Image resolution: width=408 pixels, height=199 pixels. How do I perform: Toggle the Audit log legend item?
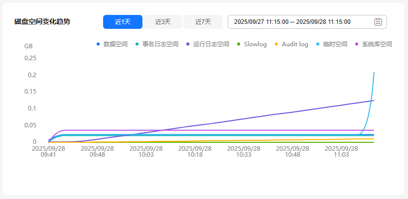[x=291, y=44]
